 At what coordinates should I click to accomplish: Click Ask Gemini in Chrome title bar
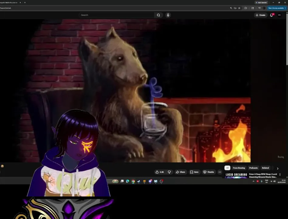pyautogui.click(x=261, y=2)
